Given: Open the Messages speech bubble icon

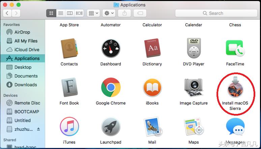Looking at the screenshot, I should point(235,127).
